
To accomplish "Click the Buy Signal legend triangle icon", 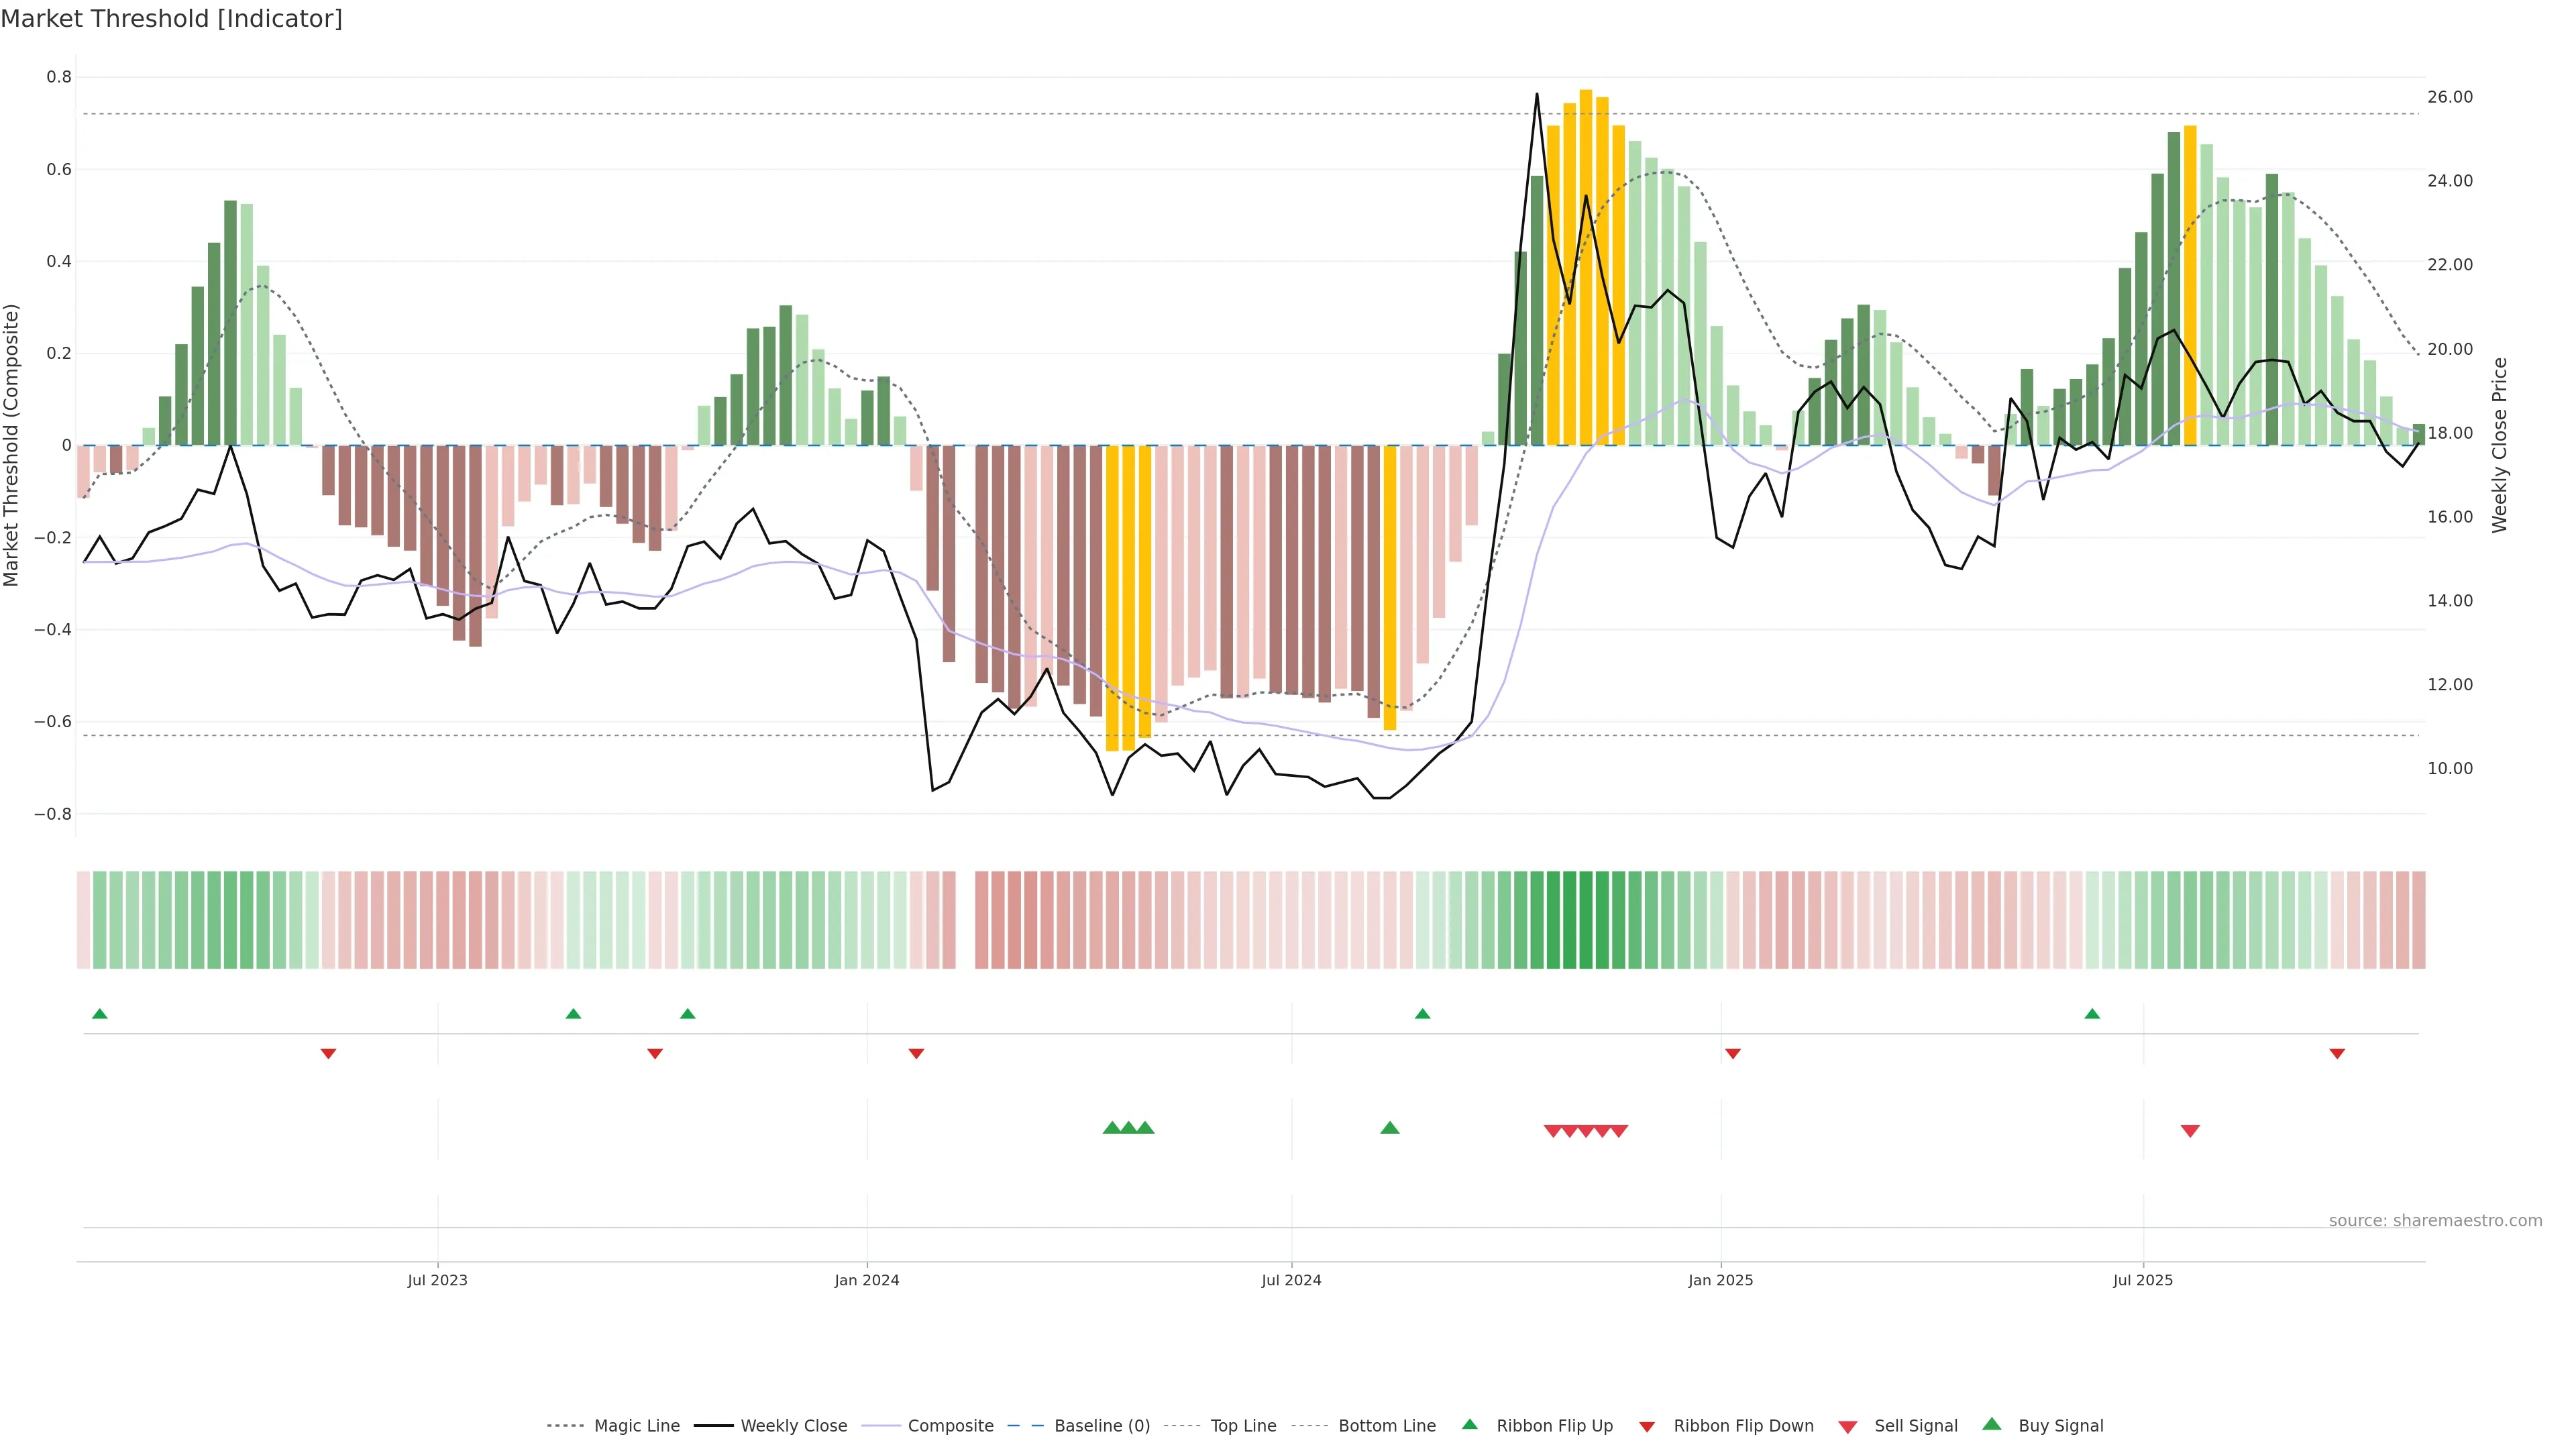I will click(1992, 1424).
